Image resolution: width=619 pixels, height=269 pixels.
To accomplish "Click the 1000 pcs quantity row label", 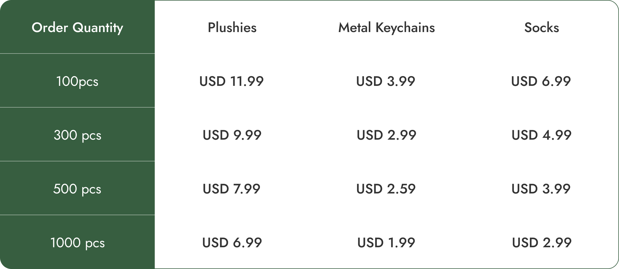I will tap(77, 243).
